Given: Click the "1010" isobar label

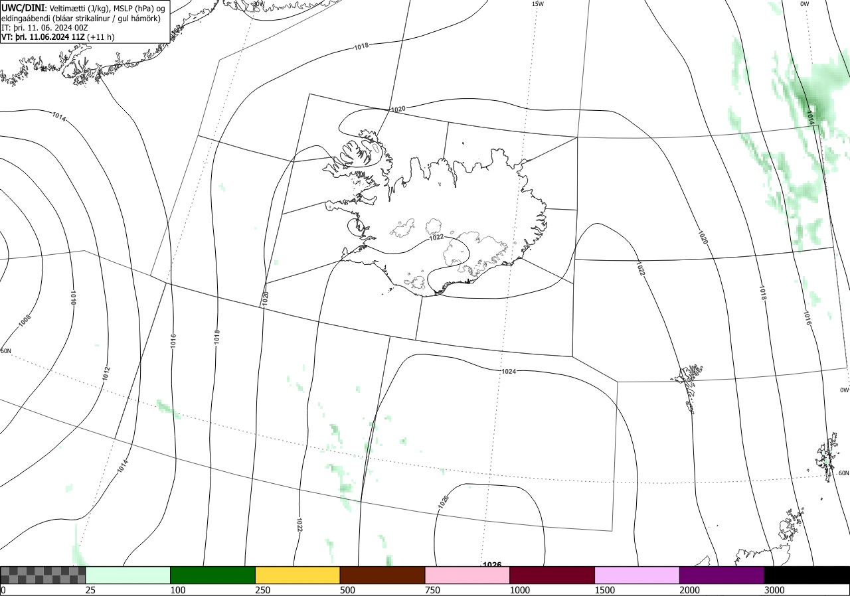Looking at the screenshot, I should (73, 297).
